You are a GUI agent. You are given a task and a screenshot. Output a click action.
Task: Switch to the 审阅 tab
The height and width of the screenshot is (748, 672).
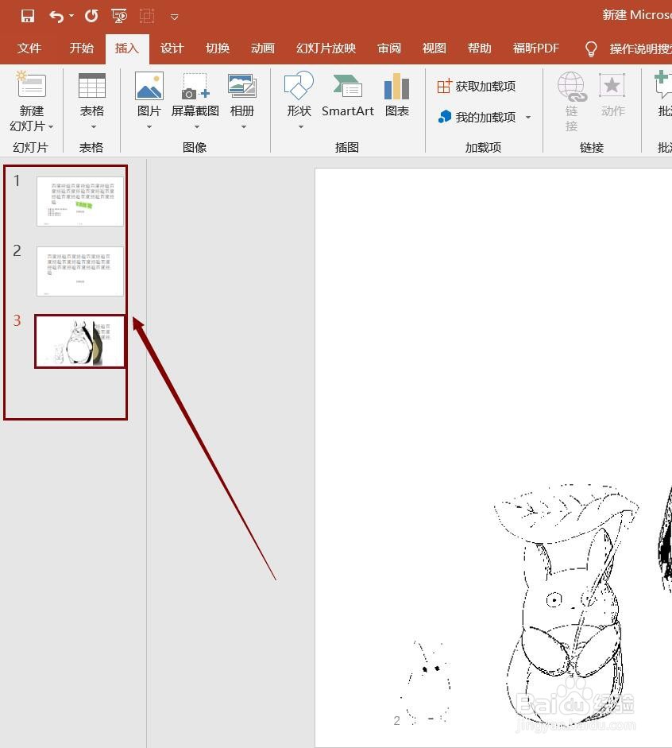[389, 48]
